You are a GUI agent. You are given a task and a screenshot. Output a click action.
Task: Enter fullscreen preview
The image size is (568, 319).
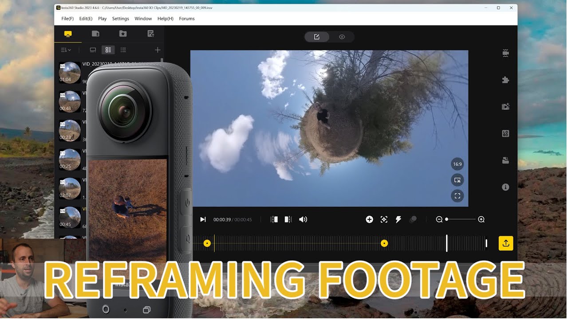(x=458, y=196)
